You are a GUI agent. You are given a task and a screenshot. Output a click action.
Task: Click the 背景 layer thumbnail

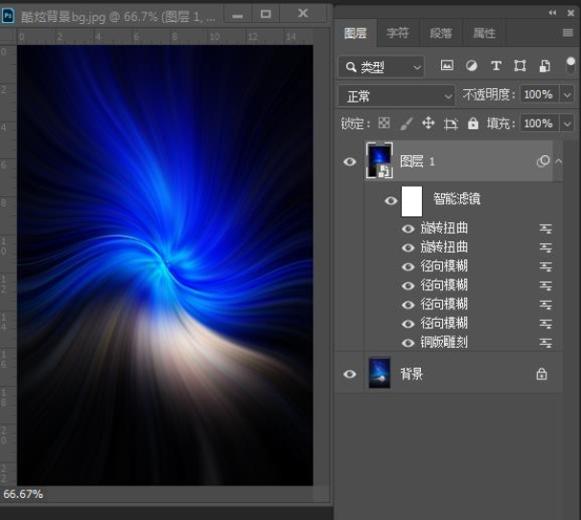(x=380, y=374)
